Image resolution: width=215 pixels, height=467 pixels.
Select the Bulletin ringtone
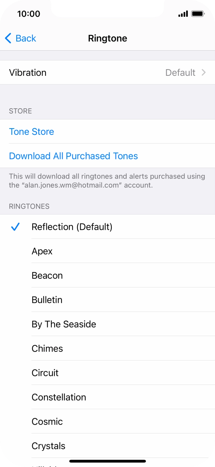[47, 300]
